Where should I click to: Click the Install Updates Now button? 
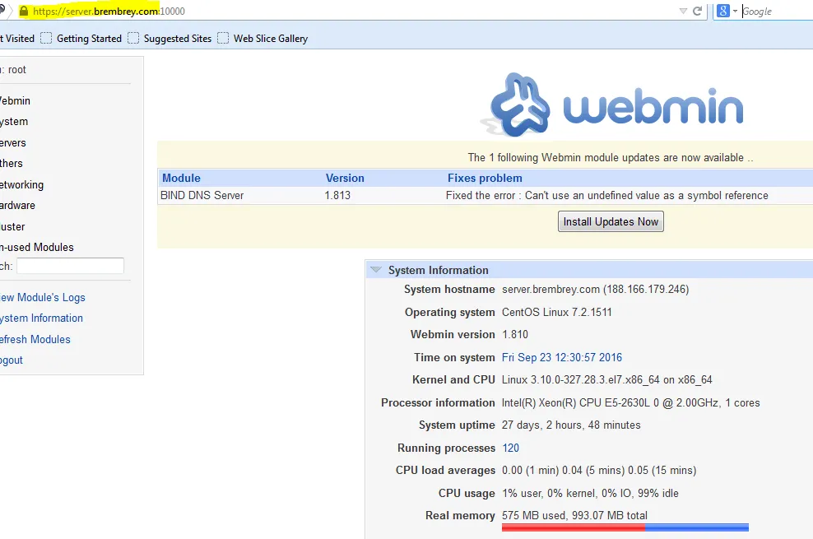pyautogui.click(x=611, y=221)
